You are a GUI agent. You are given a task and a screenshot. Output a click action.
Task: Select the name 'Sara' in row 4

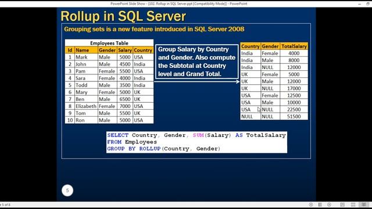coord(80,78)
